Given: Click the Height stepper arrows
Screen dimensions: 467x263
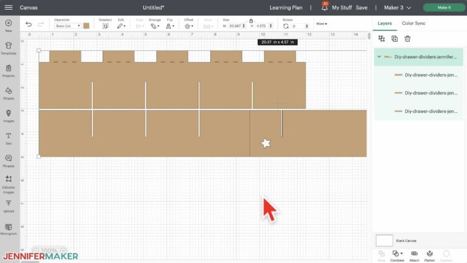Looking at the screenshot, I should 271,26.
